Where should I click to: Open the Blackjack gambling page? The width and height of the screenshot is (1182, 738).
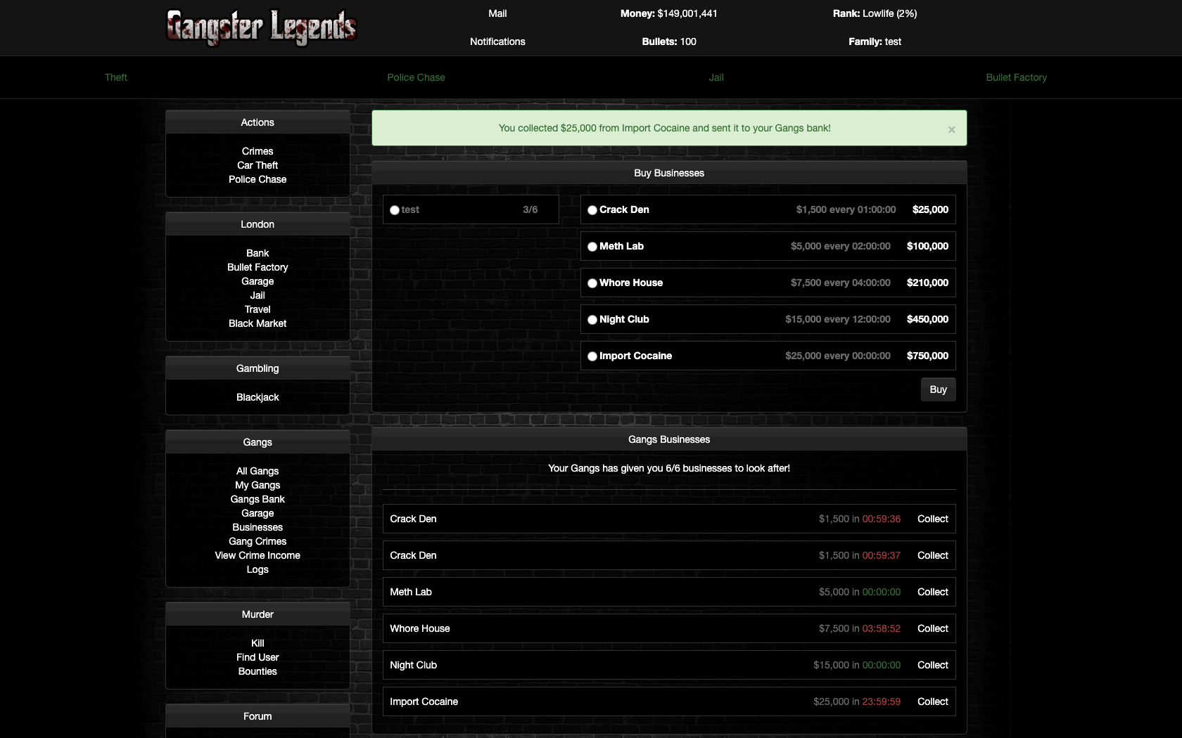click(x=258, y=397)
